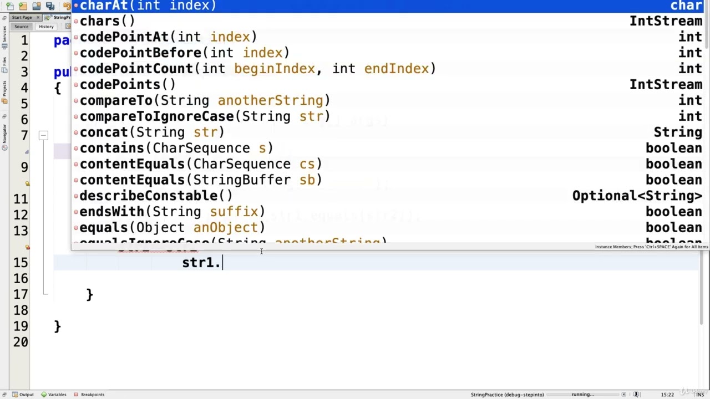Screen dimensions: 710x399
Task: Click line number 19 in the gutter
Action: pyautogui.click(x=21, y=326)
